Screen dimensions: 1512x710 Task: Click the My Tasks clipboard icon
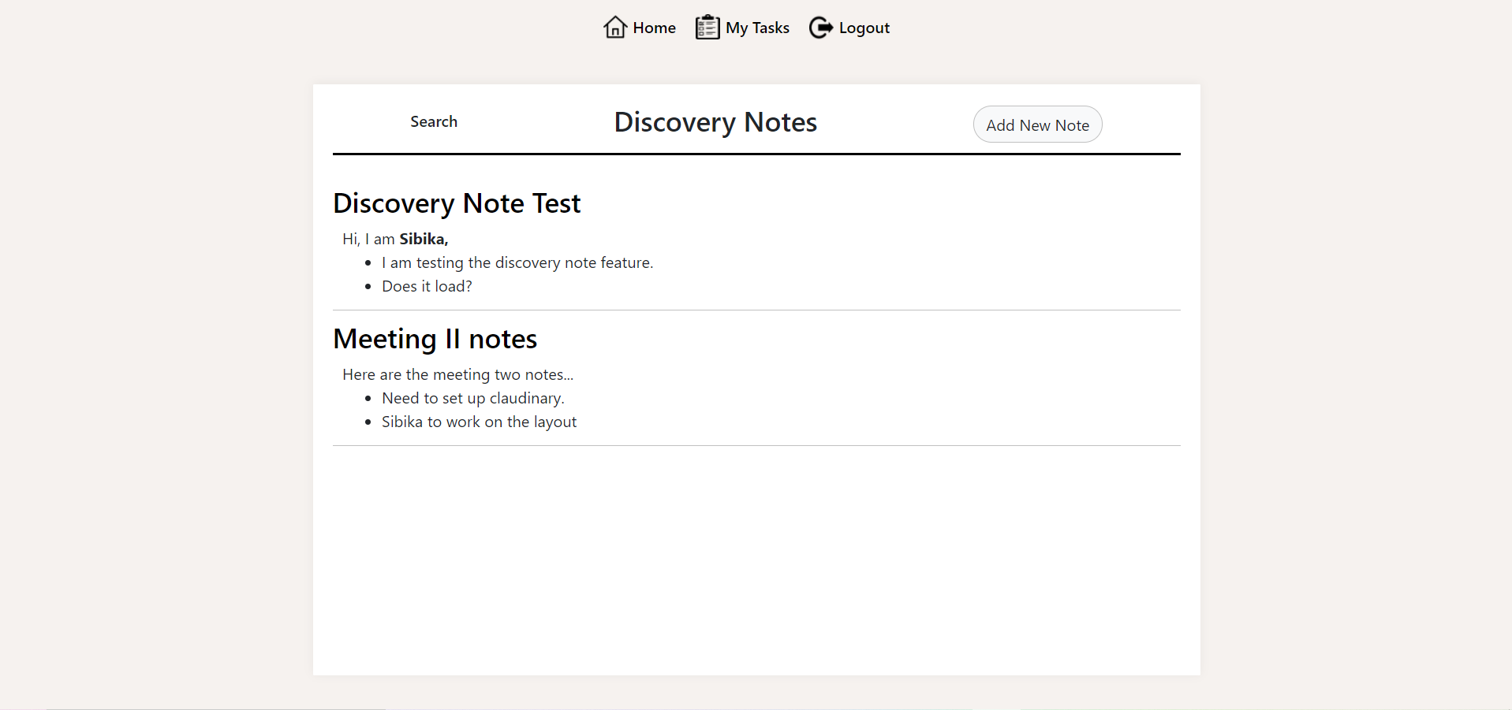pos(707,28)
